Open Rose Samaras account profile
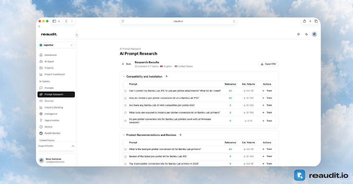The width and height of the screenshot is (353, 184). [56, 160]
